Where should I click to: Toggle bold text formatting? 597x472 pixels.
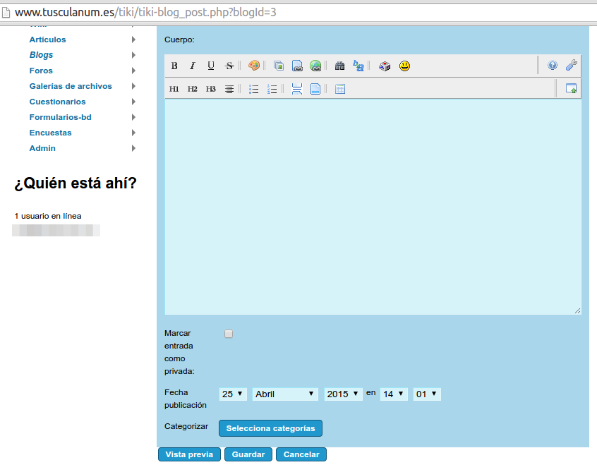tap(174, 66)
